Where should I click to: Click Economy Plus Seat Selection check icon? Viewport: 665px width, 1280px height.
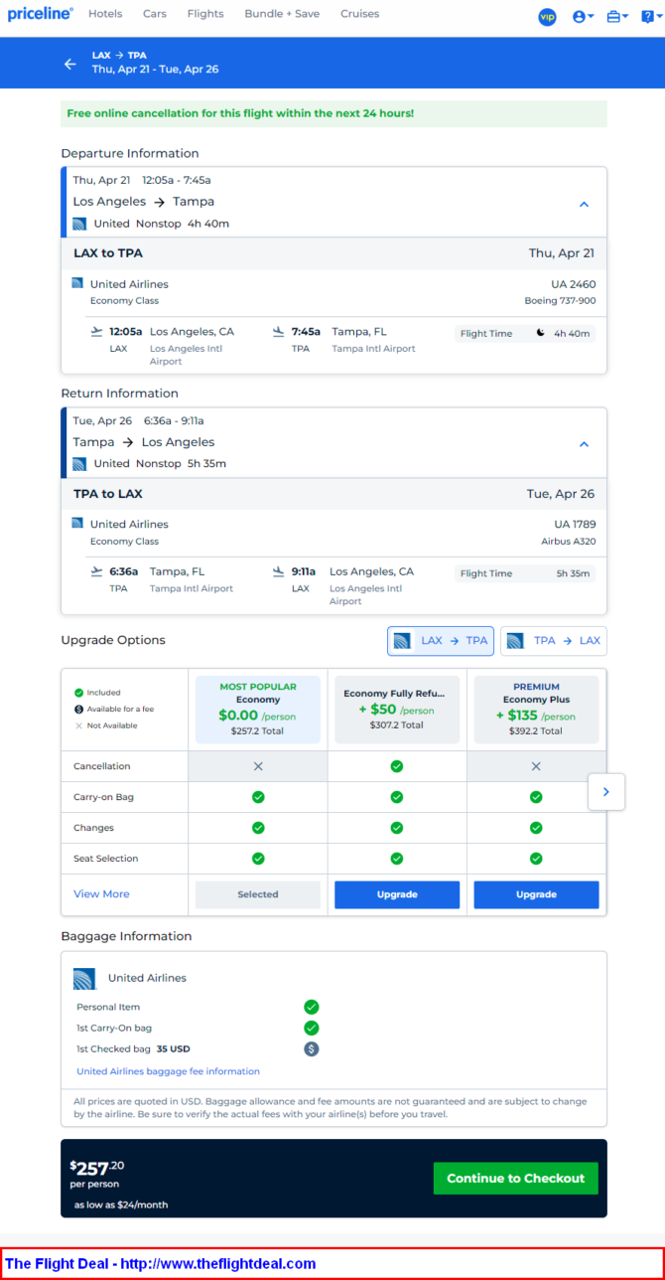point(536,859)
